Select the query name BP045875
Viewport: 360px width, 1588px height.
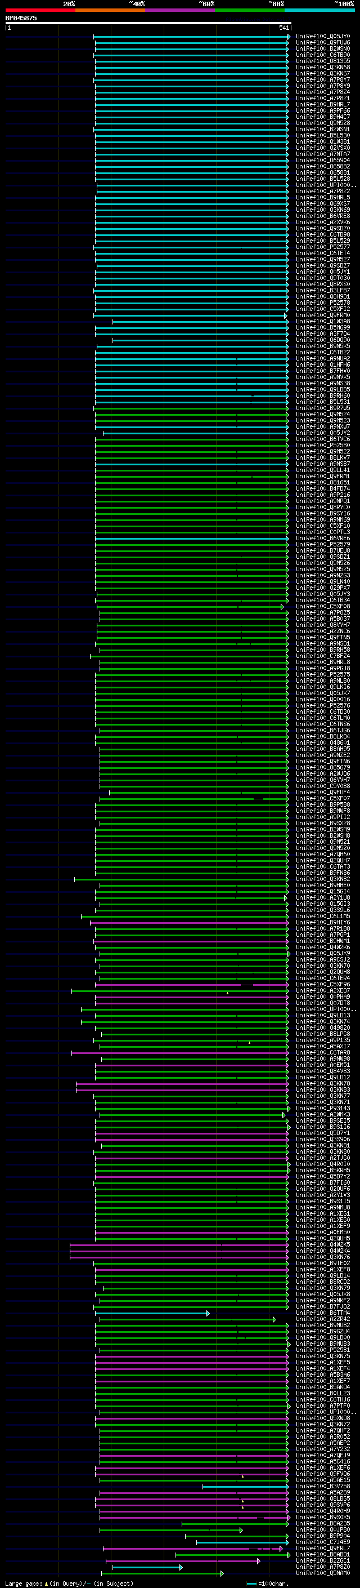pos(21,18)
